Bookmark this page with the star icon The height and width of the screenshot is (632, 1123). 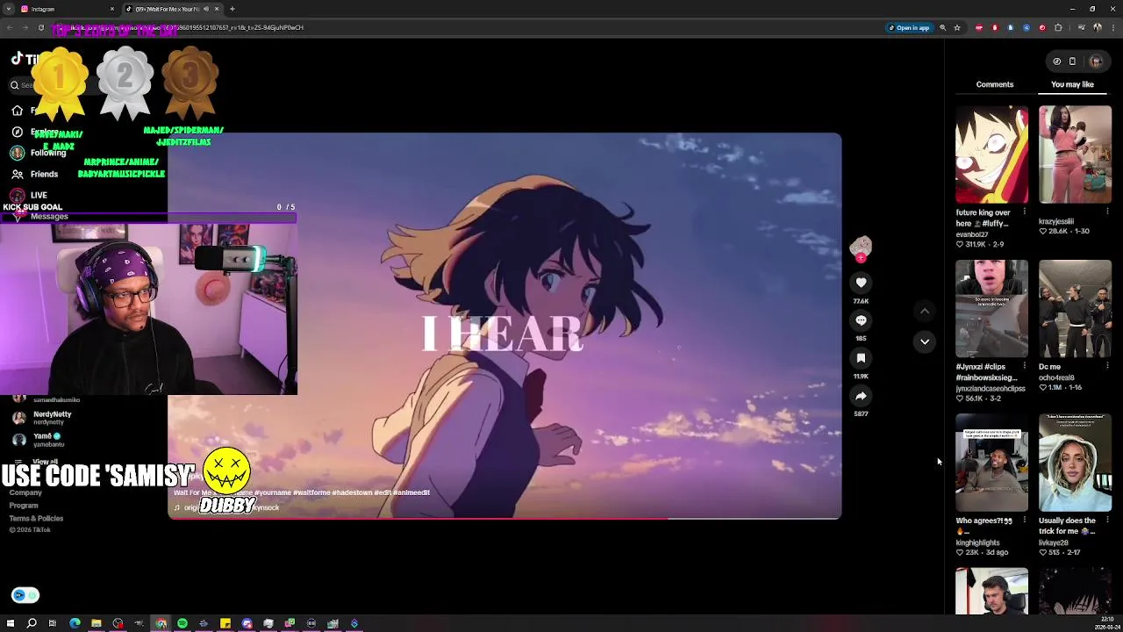(x=957, y=27)
